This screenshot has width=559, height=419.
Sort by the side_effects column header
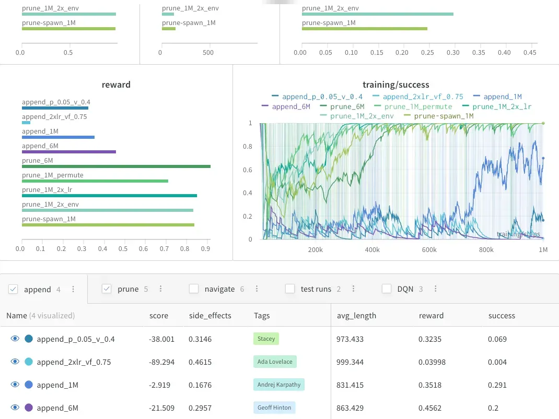[210, 316]
